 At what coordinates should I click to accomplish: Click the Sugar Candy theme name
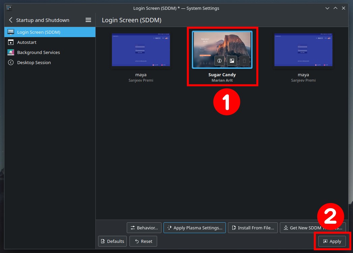point(222,75)
